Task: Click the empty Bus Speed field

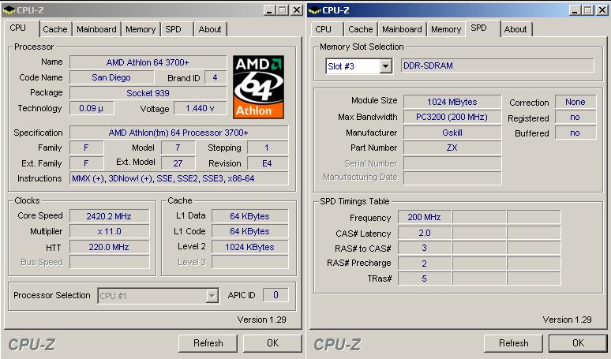Action: click(109, 262)
